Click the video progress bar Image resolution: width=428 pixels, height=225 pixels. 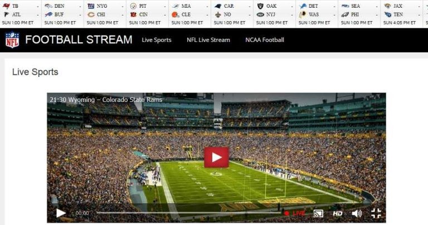(188, 213)
